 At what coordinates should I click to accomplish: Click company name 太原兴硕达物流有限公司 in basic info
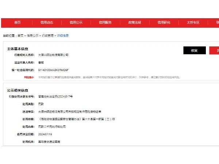point(53,55)
